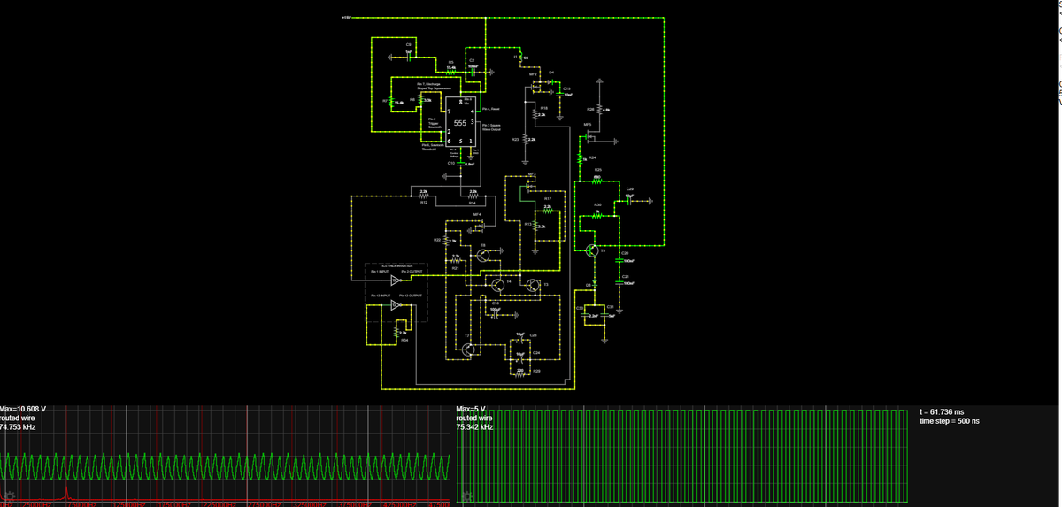Viewport: 1062px width, 507px height.
Task: Select resistor R24
Action: pyautogui.click(x=581, y=158)
